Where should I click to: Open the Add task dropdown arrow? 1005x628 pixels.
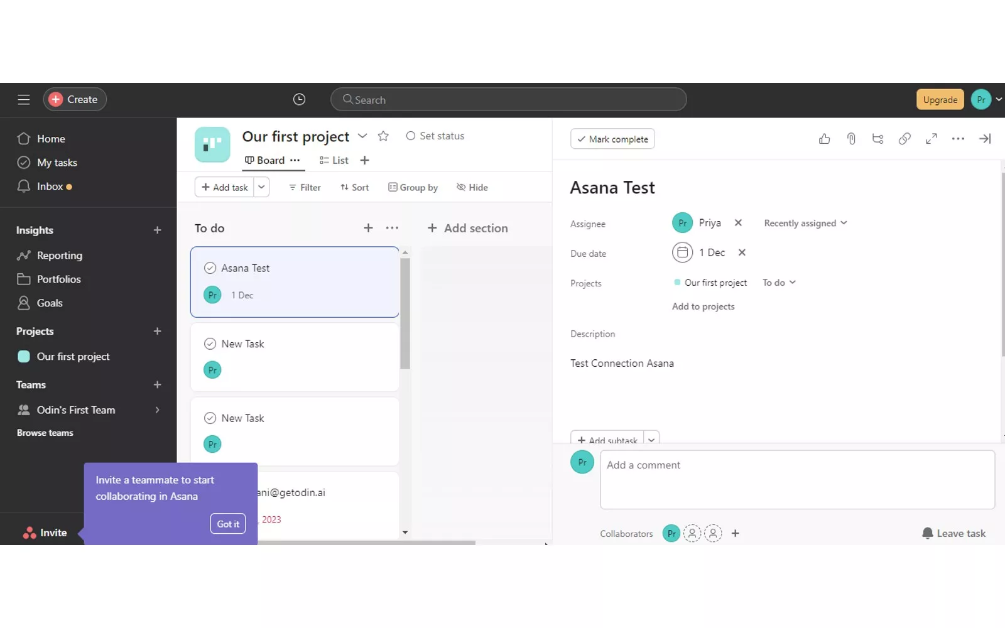tap(261, 187)
